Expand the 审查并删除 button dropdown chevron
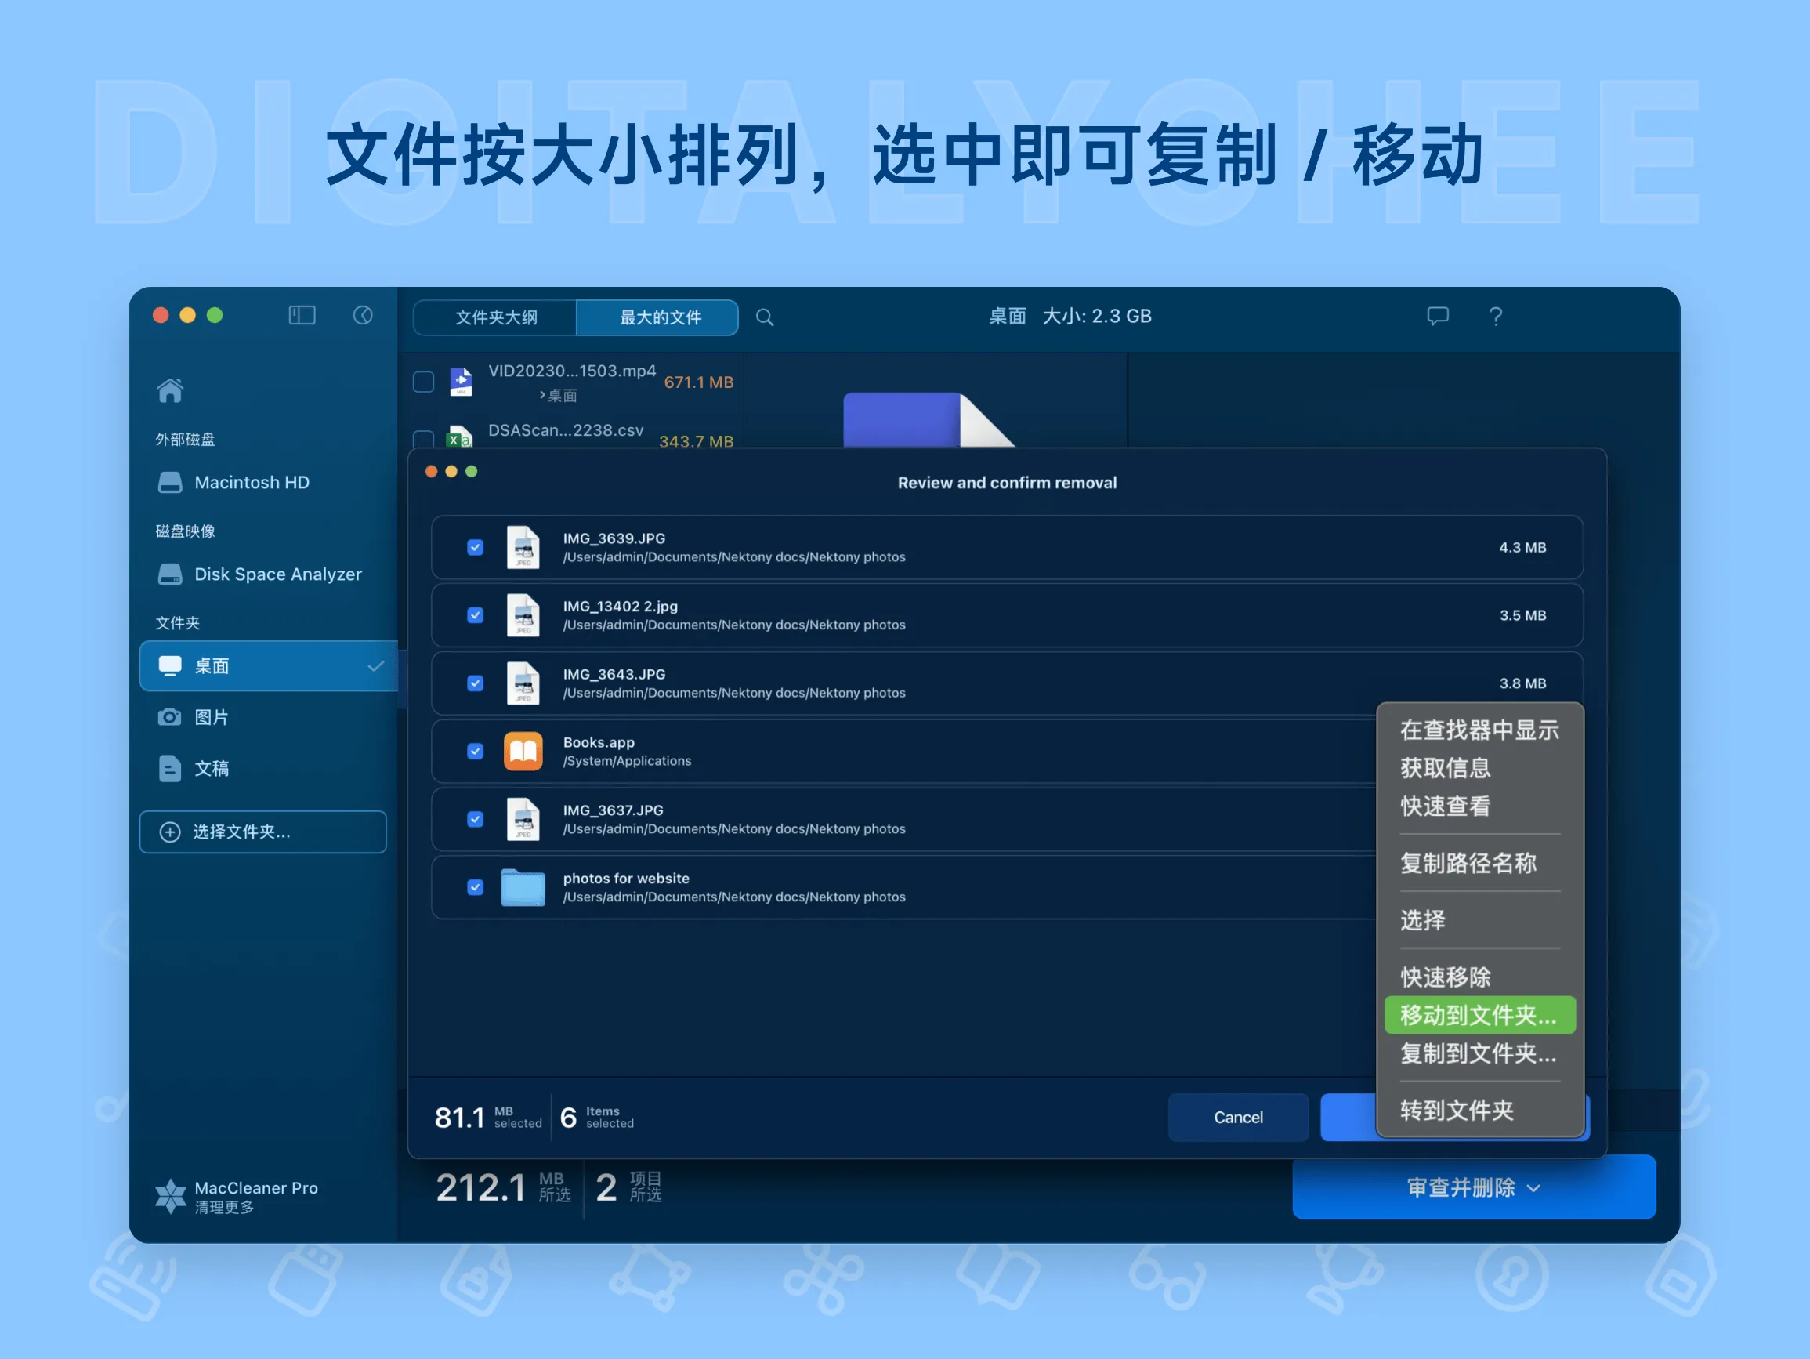1810x1359 pixels. [1534, 1188]
